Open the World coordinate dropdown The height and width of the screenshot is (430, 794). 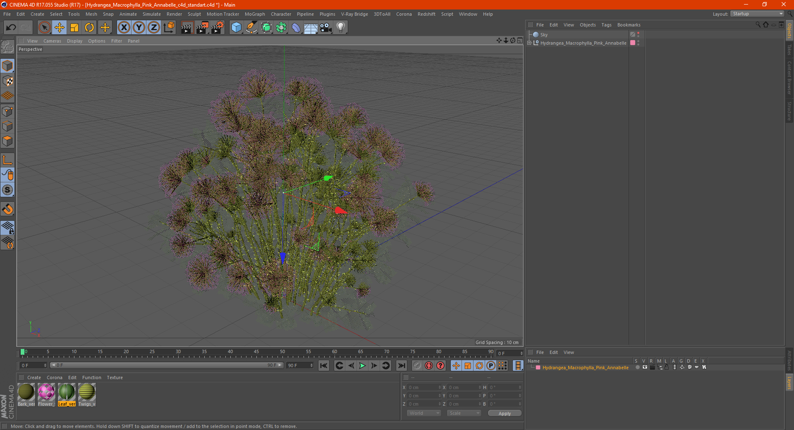pos(424,413)
